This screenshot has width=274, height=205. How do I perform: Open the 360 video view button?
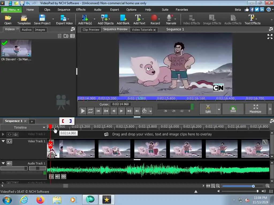click(x=233, y=109)
